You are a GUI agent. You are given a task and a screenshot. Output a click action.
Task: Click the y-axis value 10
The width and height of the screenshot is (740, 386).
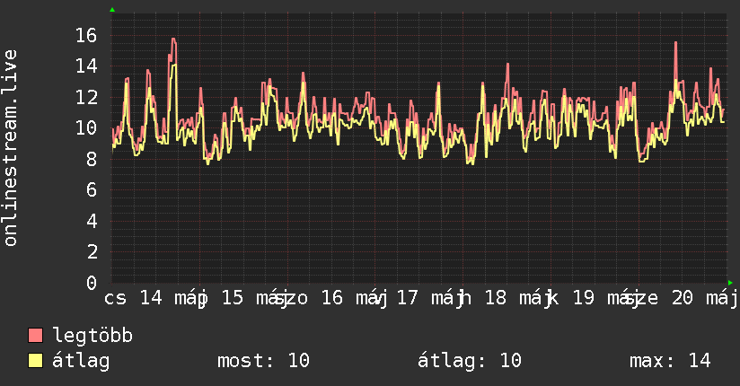[x=86, y=127]
